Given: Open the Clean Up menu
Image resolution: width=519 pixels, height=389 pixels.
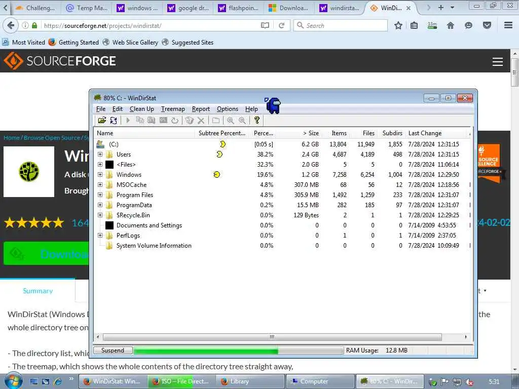Looking at the screenshot, I should click(x=142, y=109).
